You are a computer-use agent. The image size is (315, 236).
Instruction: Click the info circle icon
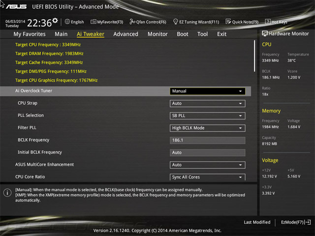[x=7, y=193]
